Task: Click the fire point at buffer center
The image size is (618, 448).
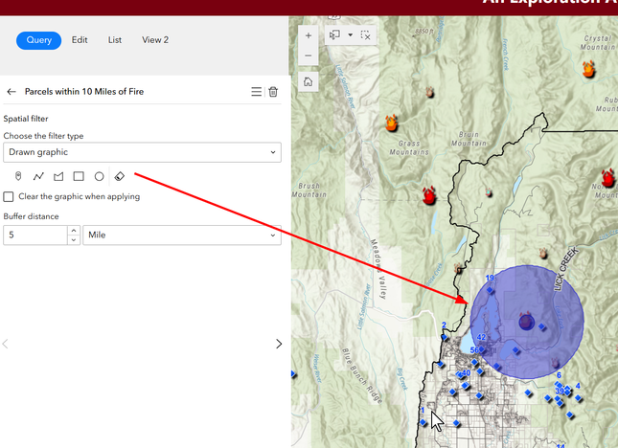Action: click(x=526, y=321)
